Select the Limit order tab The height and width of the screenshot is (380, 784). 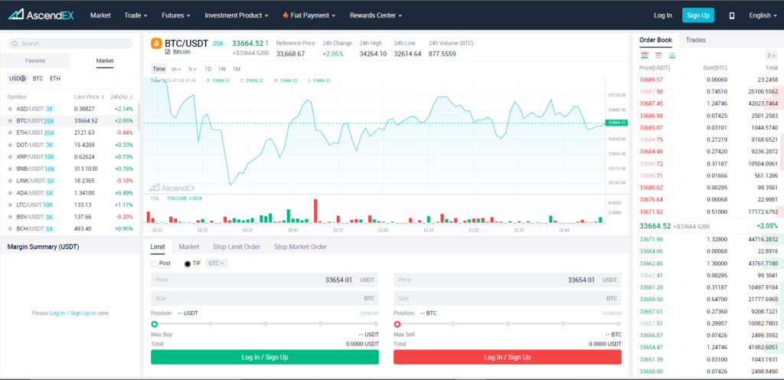pyautogui.click(x=158, y=247)
